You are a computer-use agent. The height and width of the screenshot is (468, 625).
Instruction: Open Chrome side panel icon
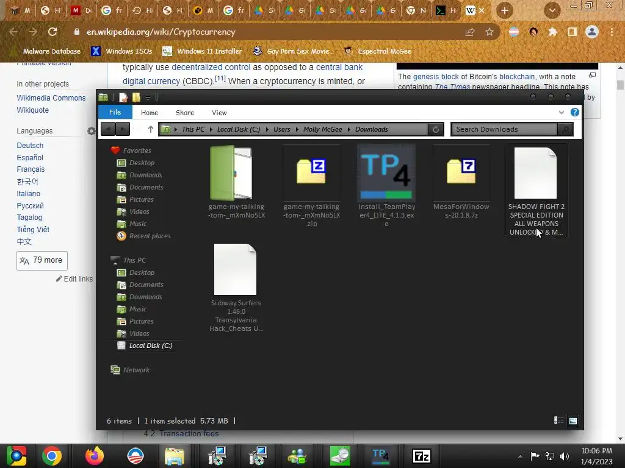tap(572, 32)
